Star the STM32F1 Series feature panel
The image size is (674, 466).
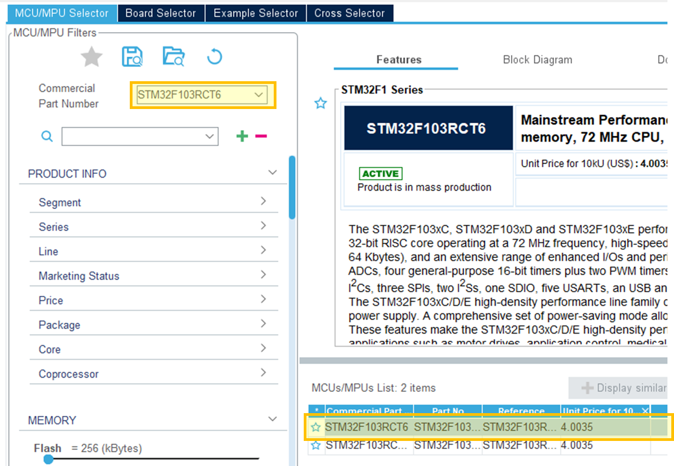[x=321, y=103]
